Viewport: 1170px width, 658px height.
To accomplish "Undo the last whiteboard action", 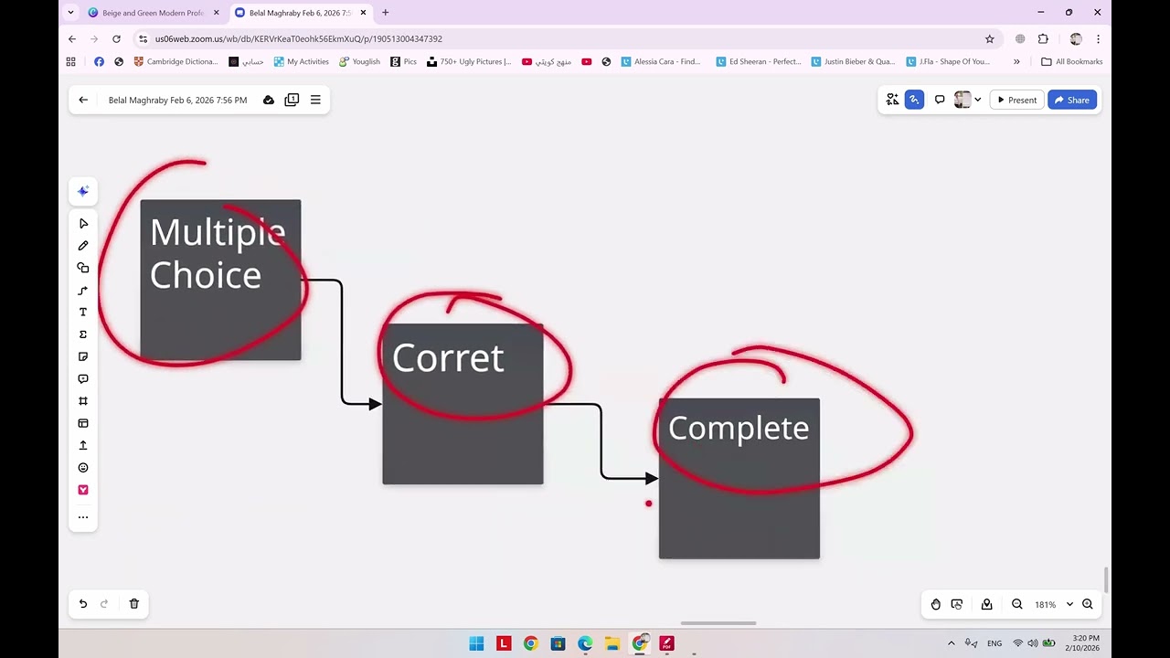I will point(83,604).
